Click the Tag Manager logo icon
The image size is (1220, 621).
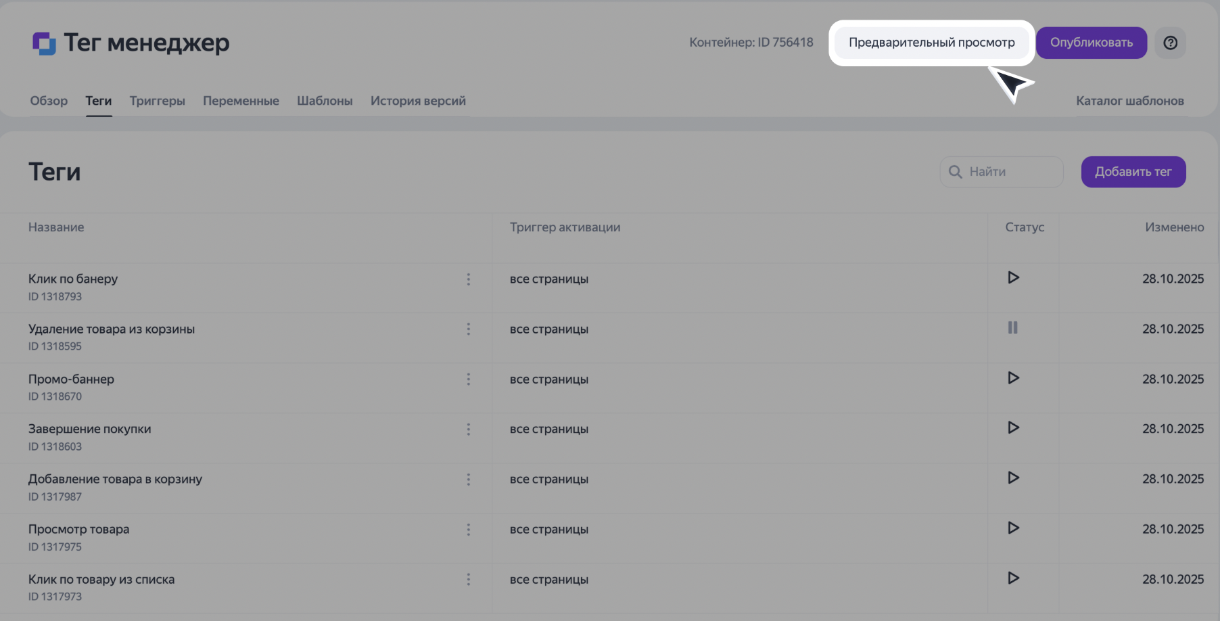coord(44,43)
